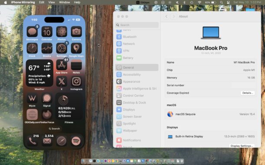Screen dimensions: 265x165
Task: Open iPhone Settings app with badge
Action: coord(62,48)
